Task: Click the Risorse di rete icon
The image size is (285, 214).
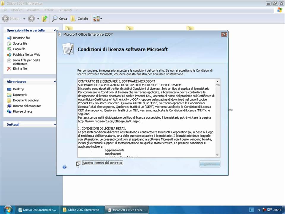Action: tap(9, 112)
